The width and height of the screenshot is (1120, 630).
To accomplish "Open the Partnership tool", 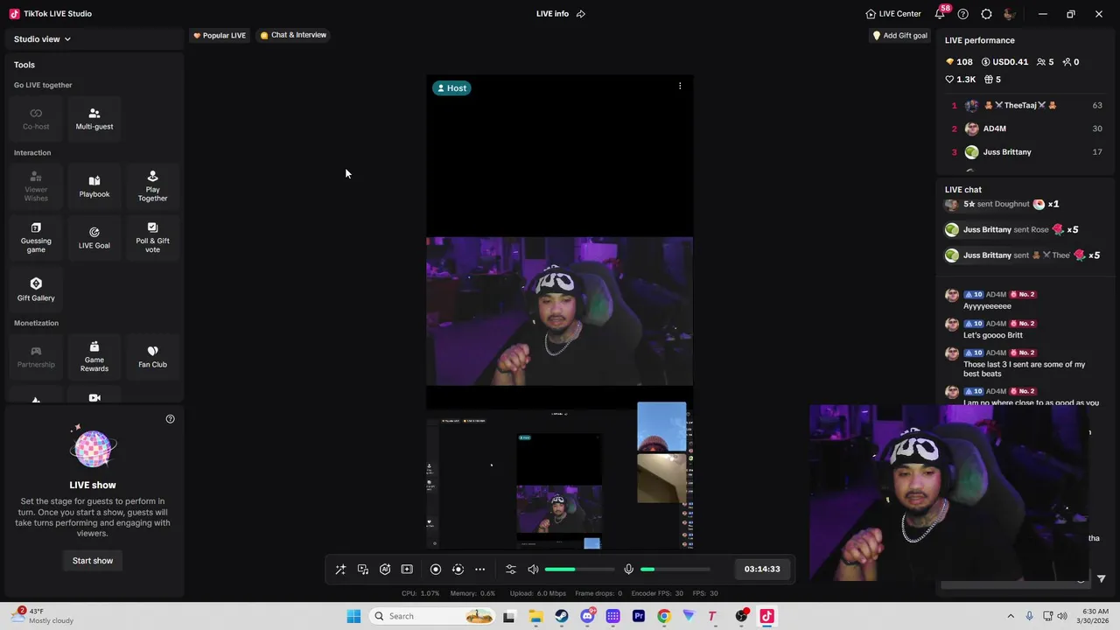I will (x=36, y=356).
